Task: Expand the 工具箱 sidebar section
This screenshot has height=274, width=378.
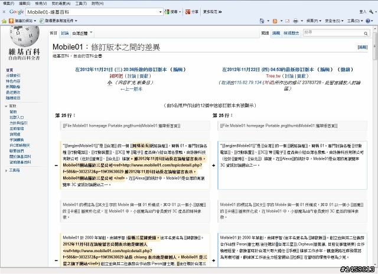Action: coord(6,170)
